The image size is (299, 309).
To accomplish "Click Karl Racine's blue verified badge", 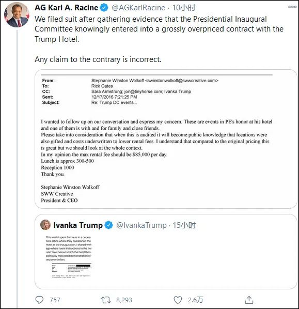I will (x=104, y=8).
